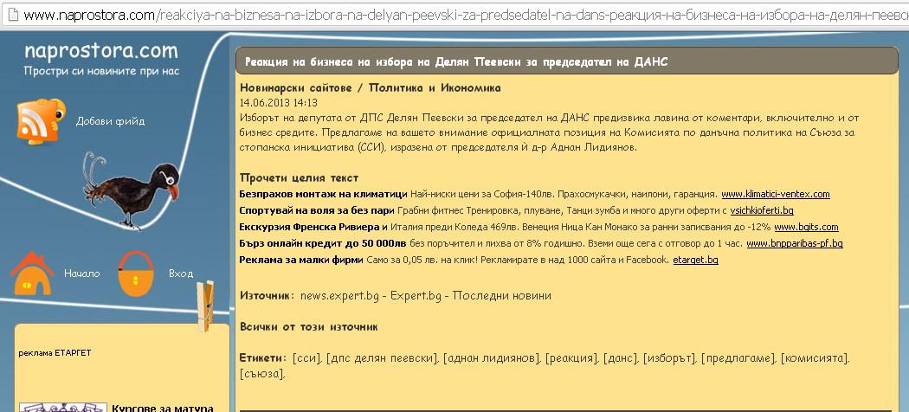Click the Простри си новините при нас tagline
Viewport: 909px width, 412px height.
point(101,71)
